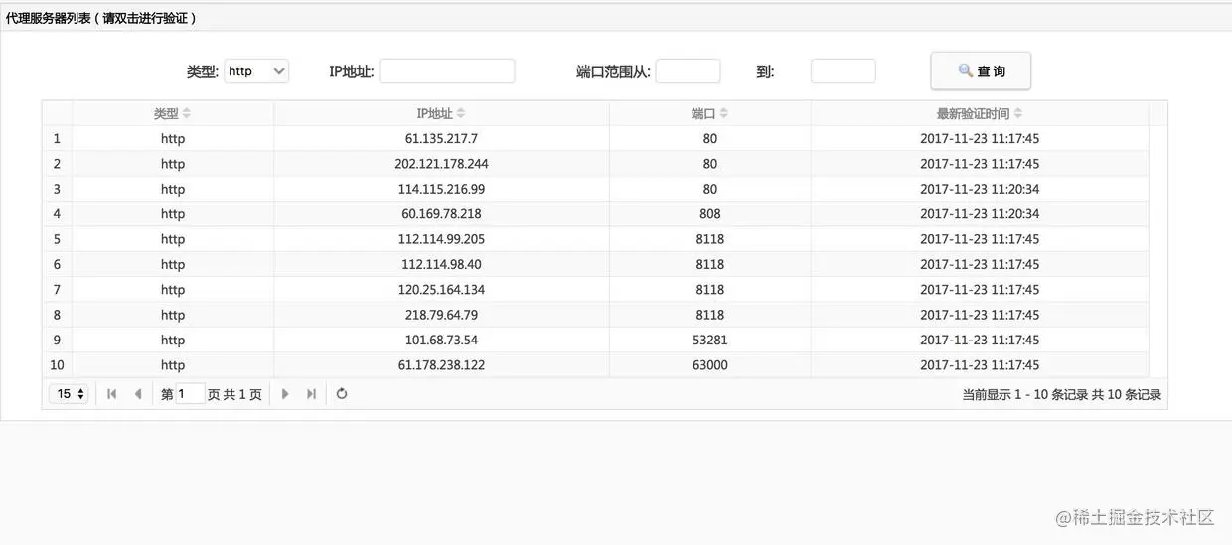Image resolution: width=1232 pixels, height=545 pixels.
Task: Select IP cell 61.135.217.7
Action: [x=441, y=139]
